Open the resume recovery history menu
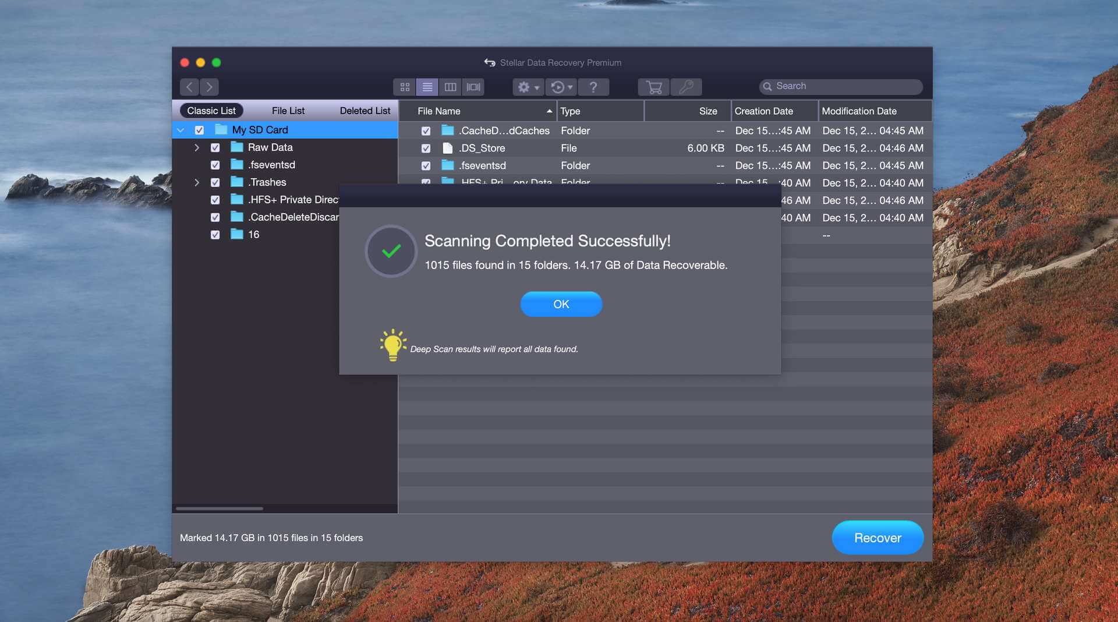1118x622 pixels. click(561, 87)
